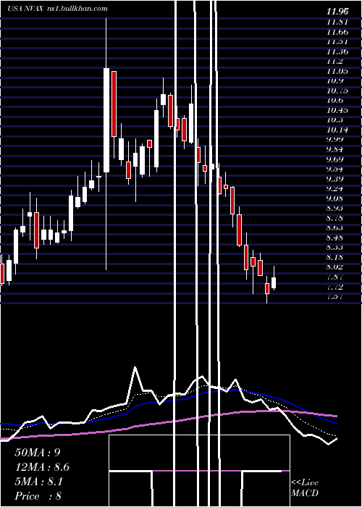Click the 7.72 price axis label
This screenshot has height=507, width=362.
click(x=336, y=287)
